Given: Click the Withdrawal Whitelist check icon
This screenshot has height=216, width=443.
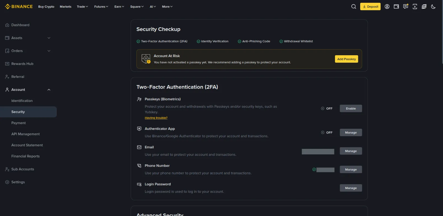Looking at the screenshot, I should 281,41.
